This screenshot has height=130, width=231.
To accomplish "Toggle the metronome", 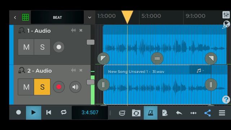I will tap(151, 113).
